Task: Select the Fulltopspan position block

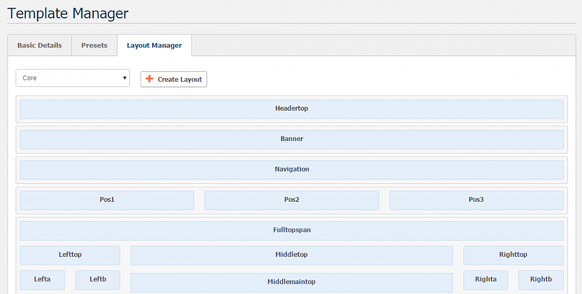Action: tap(292, 231)
